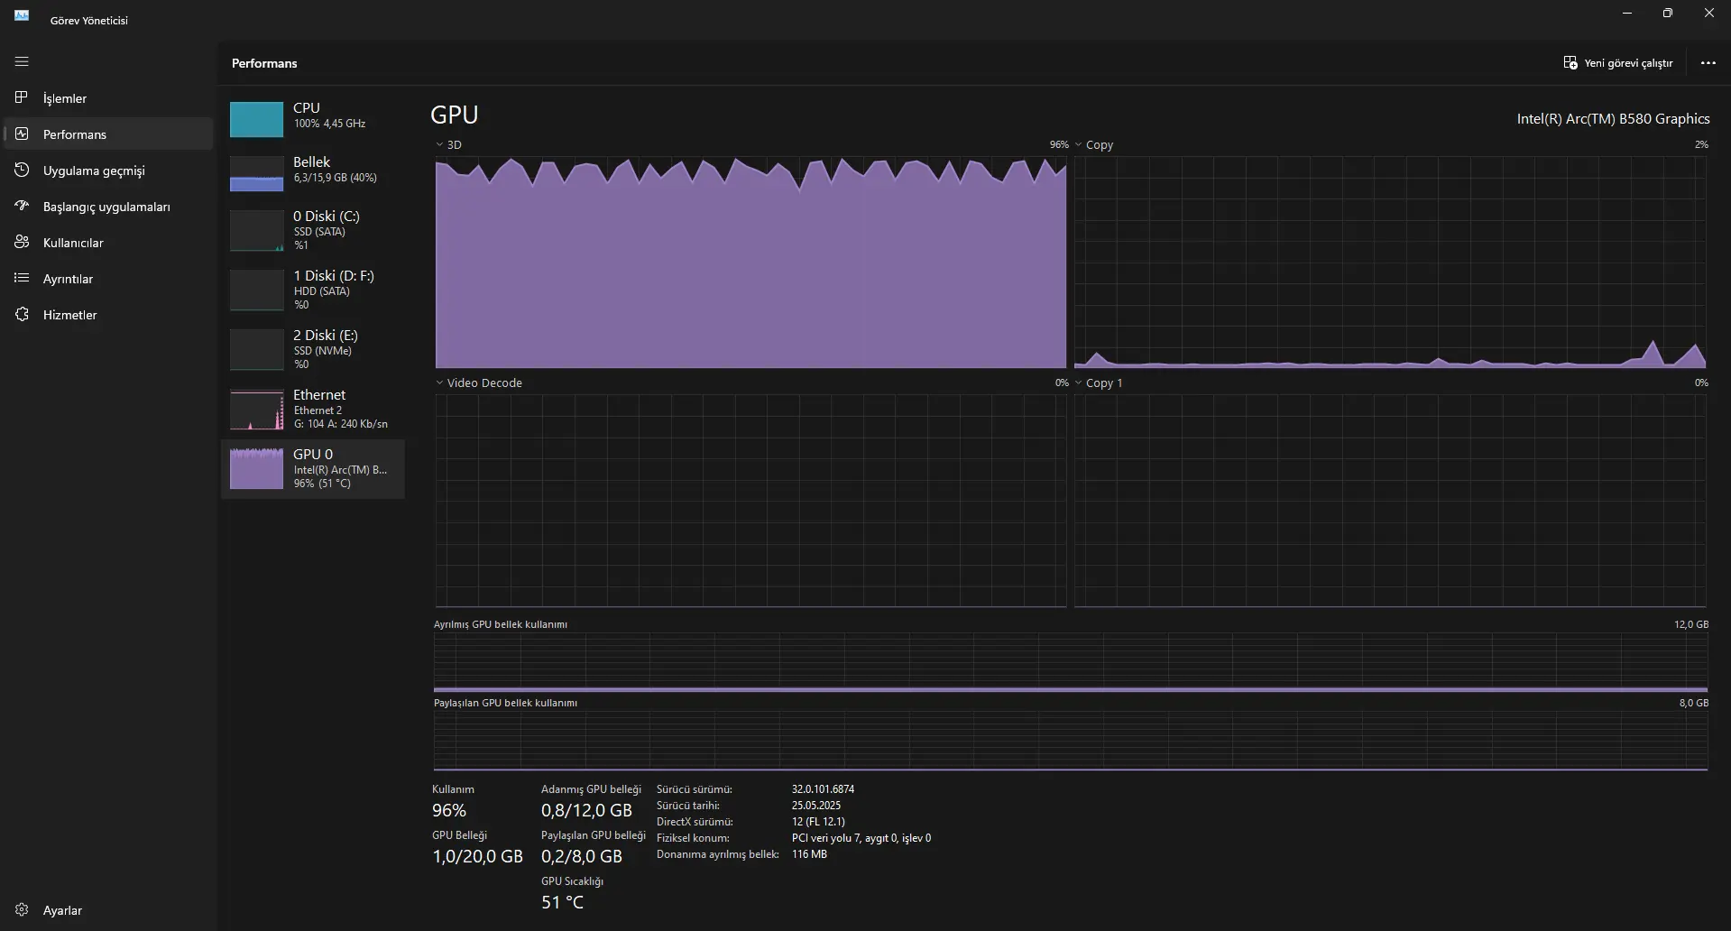Open the Copy 1 graph dropdown
The width and height of the screenshot is (1731, 931).
pos(1098,383)
